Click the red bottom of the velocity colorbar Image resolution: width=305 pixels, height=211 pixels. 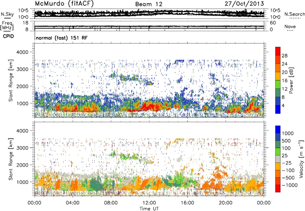click(x=278, y=189)
